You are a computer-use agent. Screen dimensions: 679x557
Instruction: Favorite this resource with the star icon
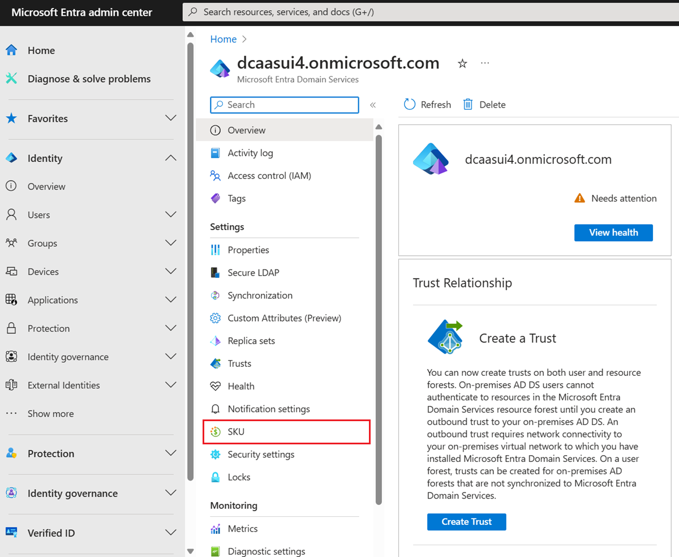coord(462,63)
